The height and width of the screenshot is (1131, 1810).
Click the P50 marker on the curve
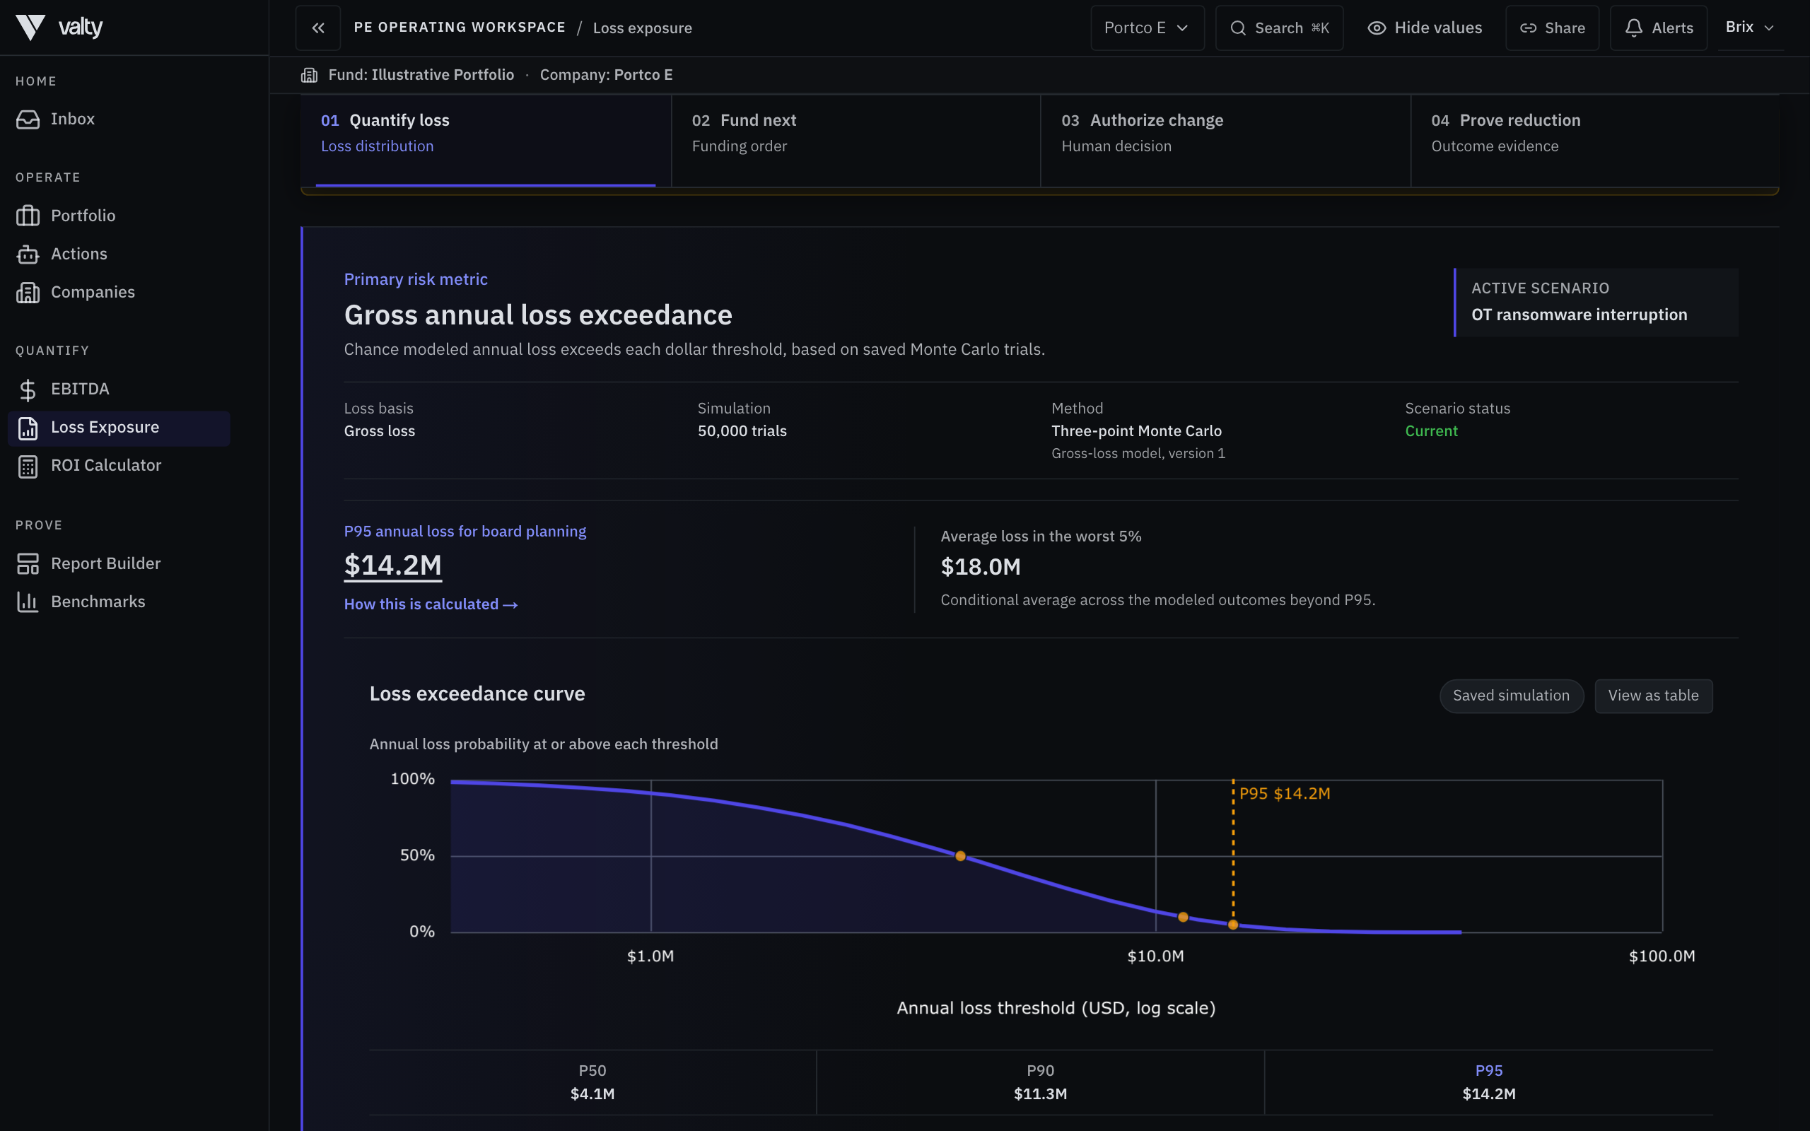(960, 857)
